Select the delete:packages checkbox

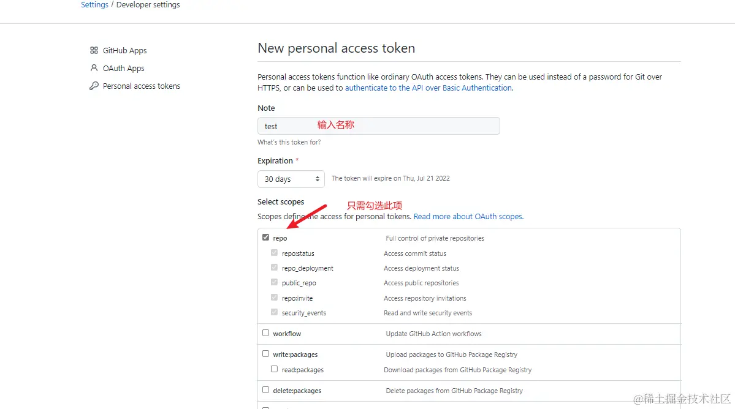click(x=266, y=389)
